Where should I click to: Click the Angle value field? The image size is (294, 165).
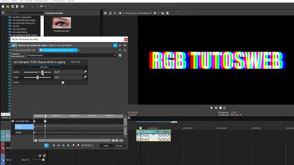68,77
